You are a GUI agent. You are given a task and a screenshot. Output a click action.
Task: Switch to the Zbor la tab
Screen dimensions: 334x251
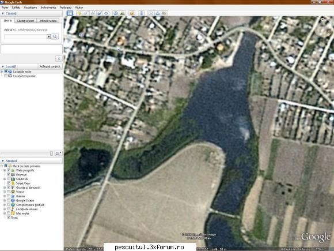pos(8,21)
